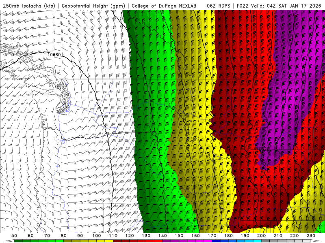Click the 110 value on the legend scale

(x=113, y=236)
